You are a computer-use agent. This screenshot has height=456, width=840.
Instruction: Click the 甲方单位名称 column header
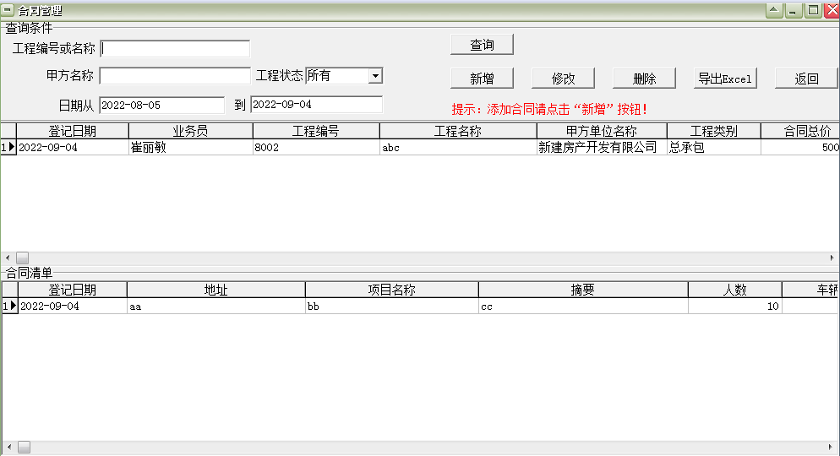(x=601, y=131)
